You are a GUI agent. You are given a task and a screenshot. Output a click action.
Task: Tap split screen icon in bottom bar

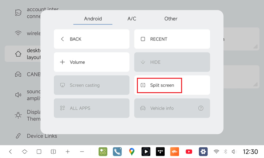tap(53, 151)
